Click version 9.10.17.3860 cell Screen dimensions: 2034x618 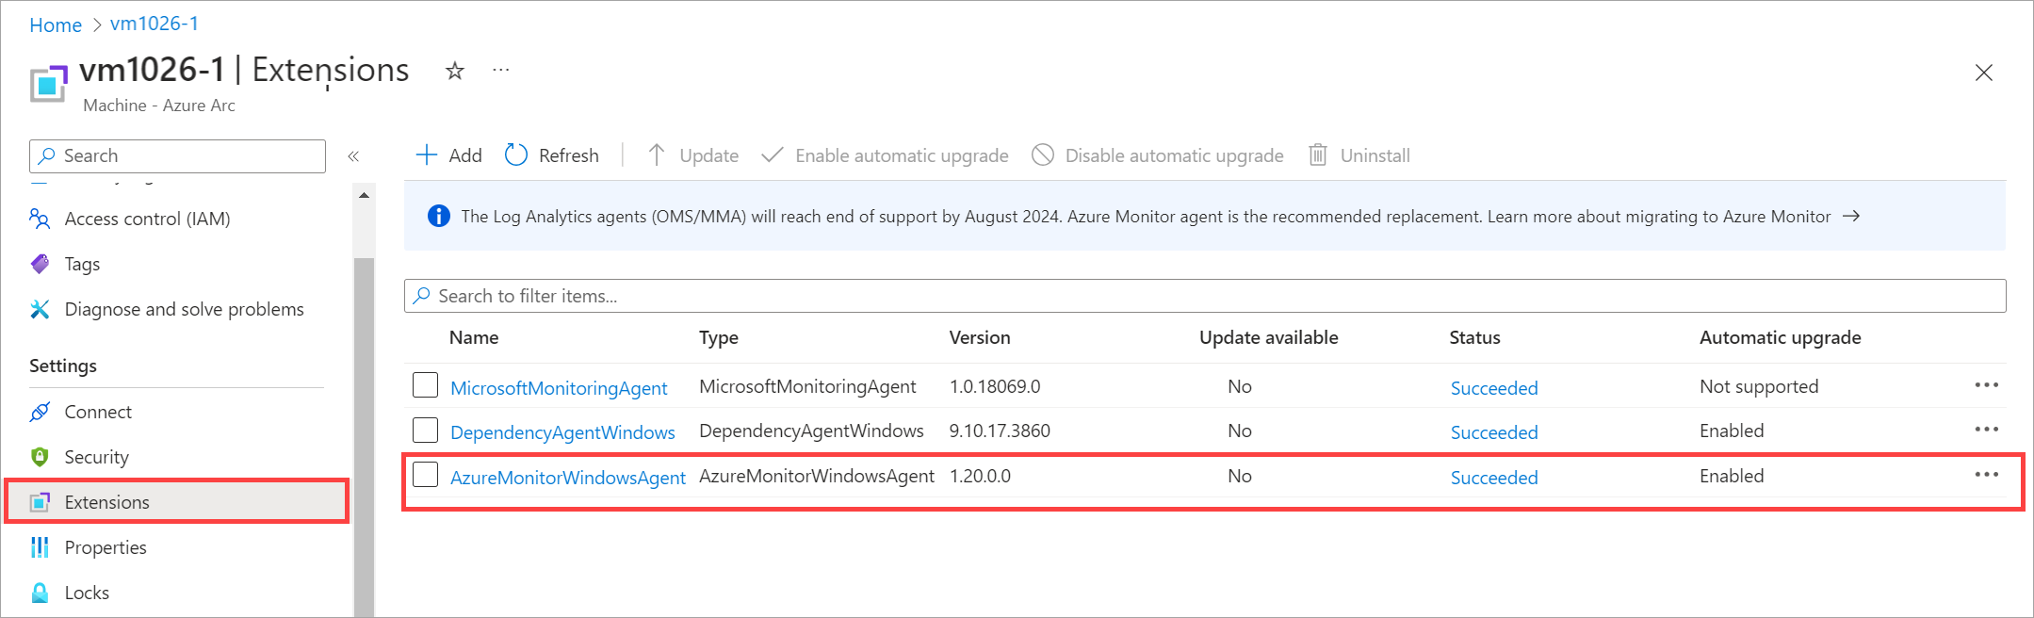[1000, 431]
